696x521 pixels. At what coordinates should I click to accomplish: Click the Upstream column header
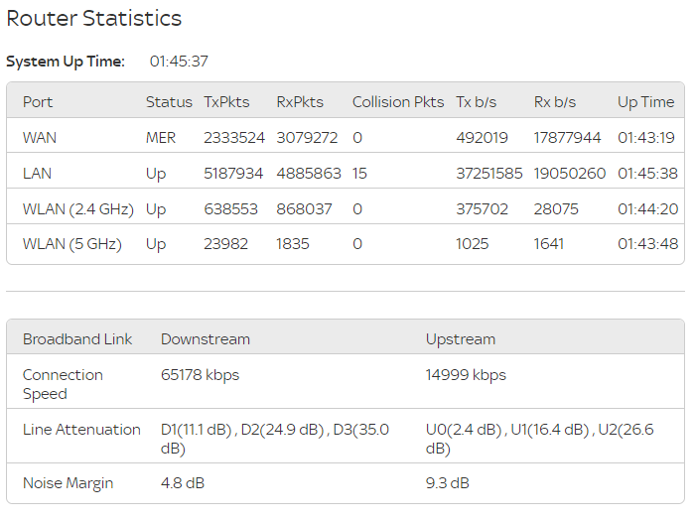(461, 339)
